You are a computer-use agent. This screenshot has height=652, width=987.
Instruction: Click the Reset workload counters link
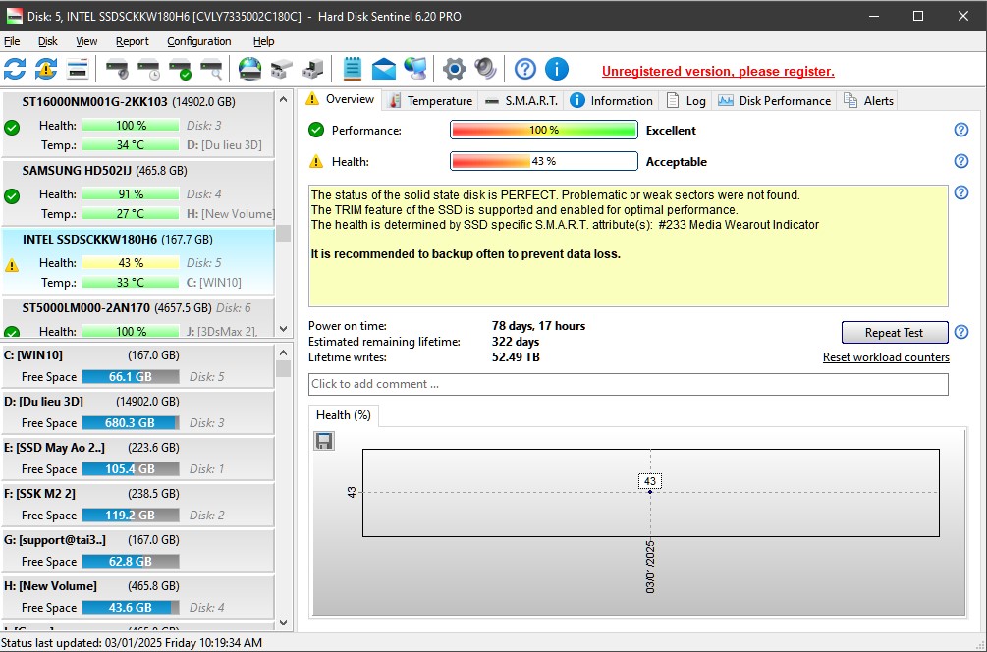click(886, 357)
